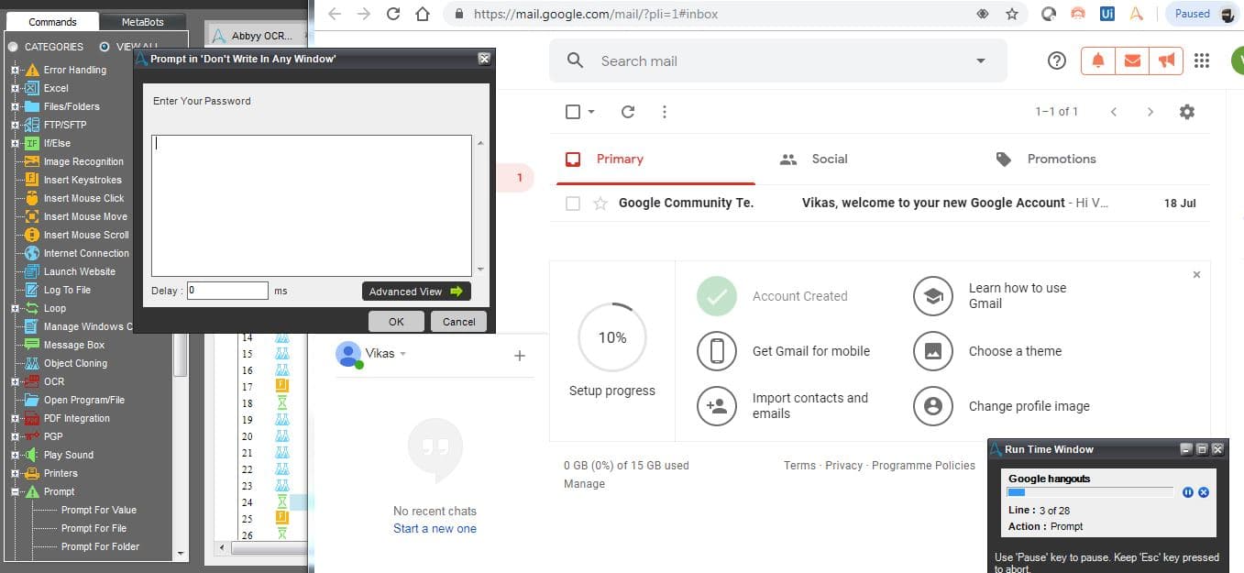Pause the task in Run Time Window
This screenshot has width=1244, height=573.
point(1188,492)
